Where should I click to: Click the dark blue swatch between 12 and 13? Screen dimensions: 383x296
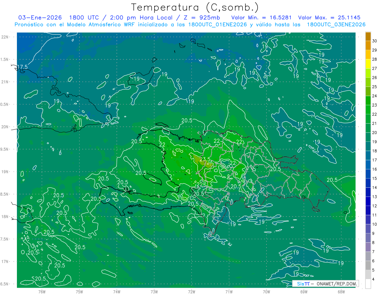[x=368, y=201]
